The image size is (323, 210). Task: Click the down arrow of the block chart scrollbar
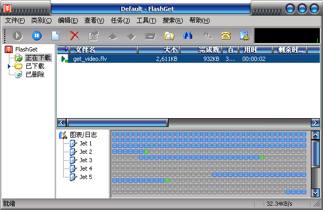315,193
